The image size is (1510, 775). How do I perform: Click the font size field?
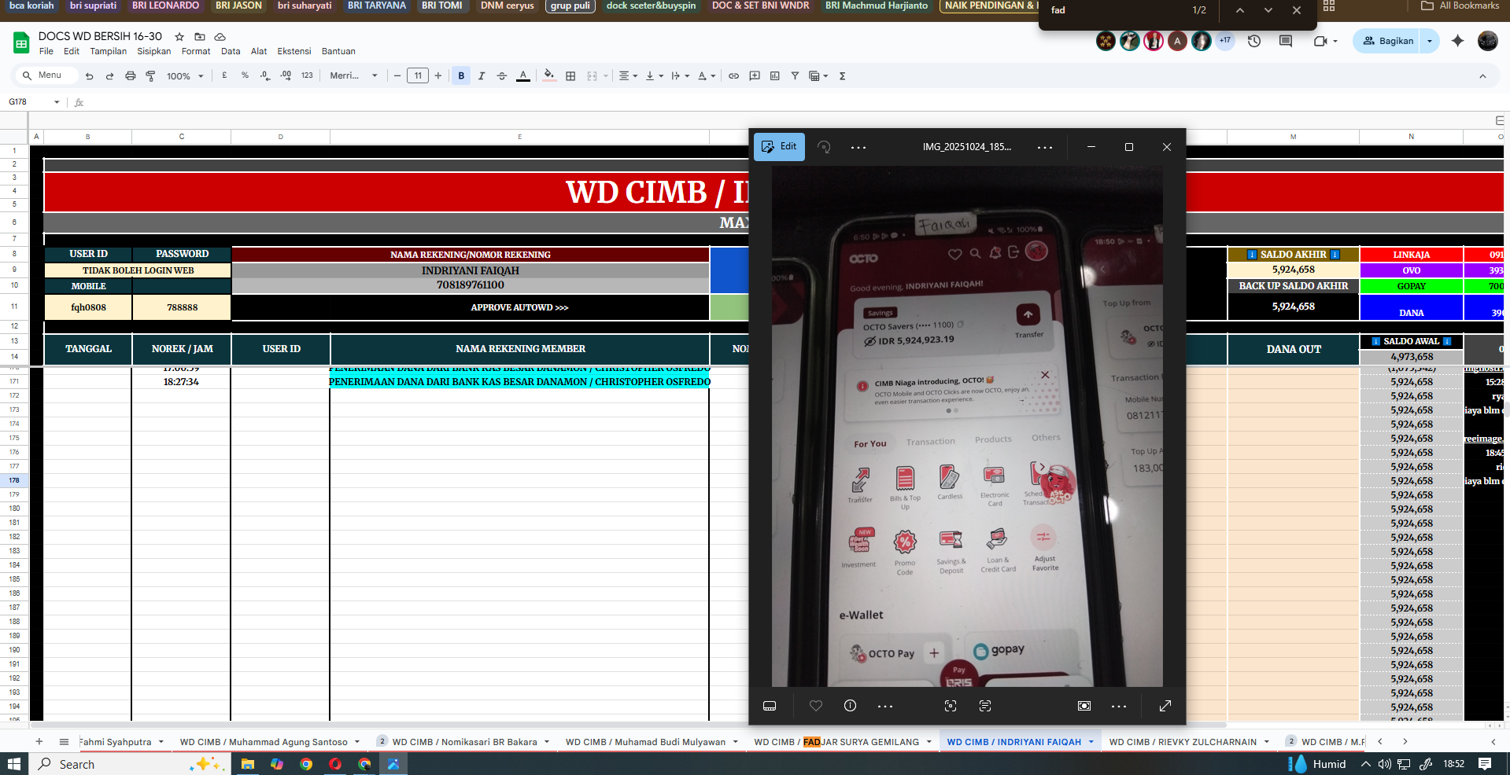click(x=418, y=76)
